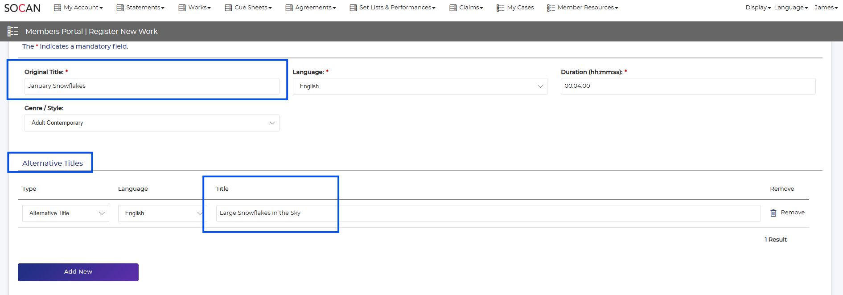
Task: Open the Language dropdown set to English
Action: click(x=419, y=86)
